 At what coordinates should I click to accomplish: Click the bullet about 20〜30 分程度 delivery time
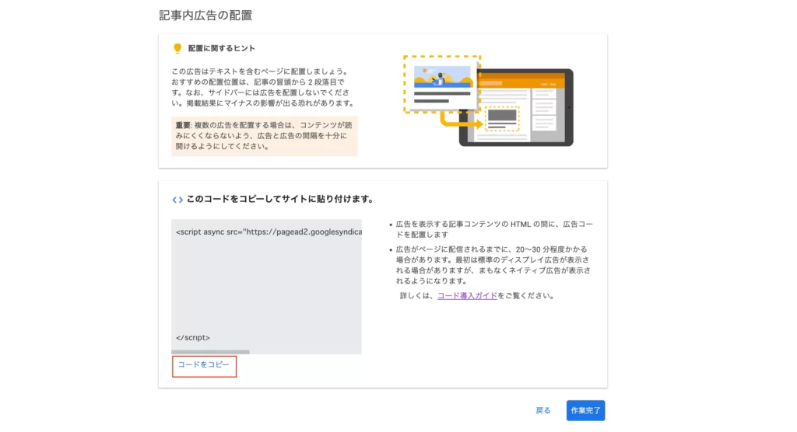pos(493,265)
